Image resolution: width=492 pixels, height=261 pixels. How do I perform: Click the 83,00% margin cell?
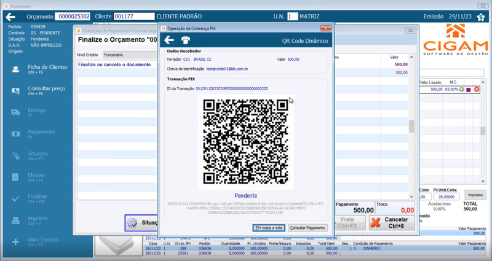[x=451, y=90]
